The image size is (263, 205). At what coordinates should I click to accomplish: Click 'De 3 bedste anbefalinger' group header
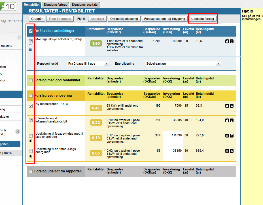click(54, 31)
